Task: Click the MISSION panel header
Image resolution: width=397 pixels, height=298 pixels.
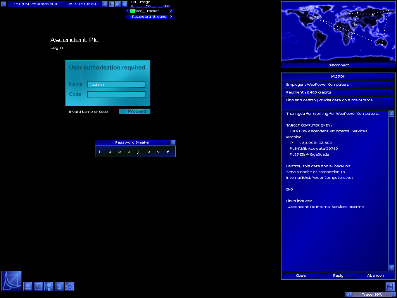Action: tap(338, 76)
